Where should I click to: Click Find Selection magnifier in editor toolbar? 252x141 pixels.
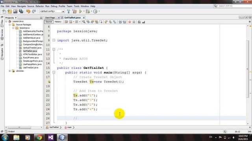coord(84,22)
